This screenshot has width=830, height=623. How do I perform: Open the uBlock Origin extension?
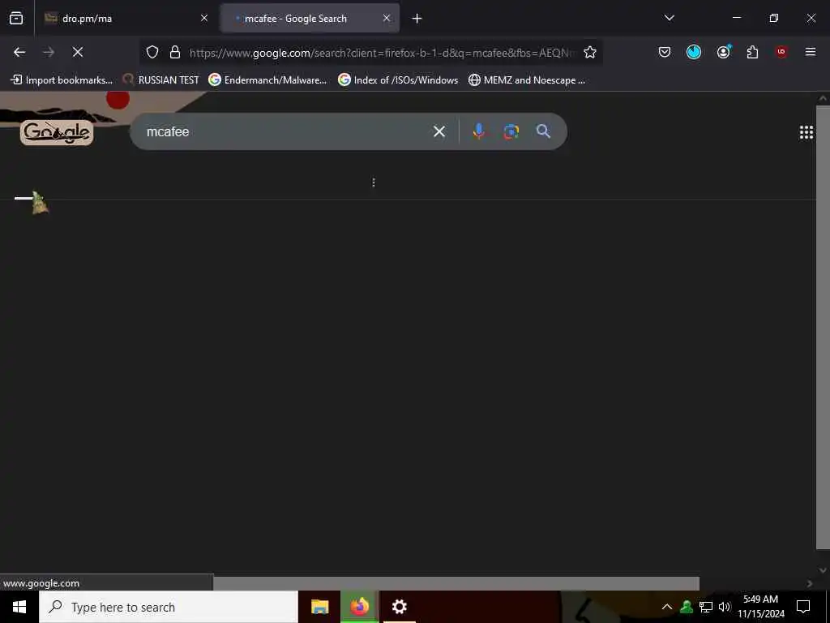(781, 52)
